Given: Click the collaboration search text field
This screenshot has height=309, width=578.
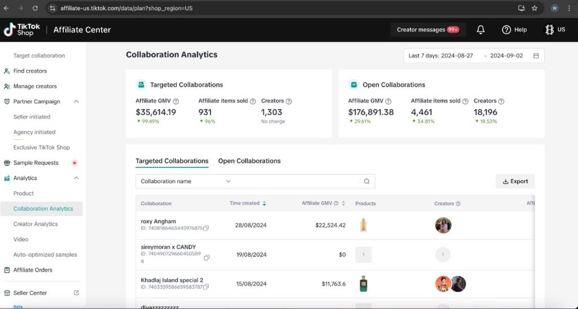Looking at the screenshot, I should [x=297, y=181].
